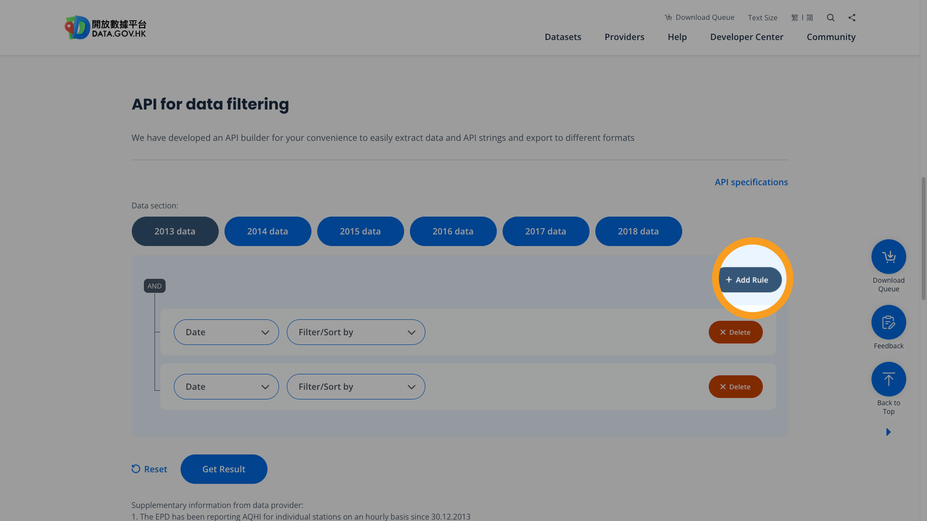Open the Download Queue from the top bar
927x521 pixels.
coord(699,17)
